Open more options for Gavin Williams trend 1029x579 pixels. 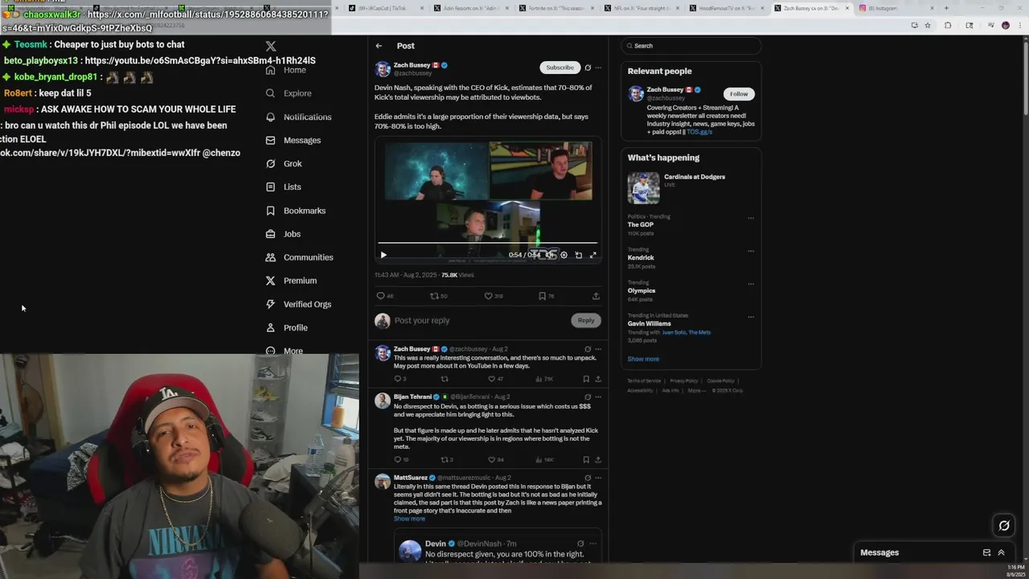coord(751,317)
